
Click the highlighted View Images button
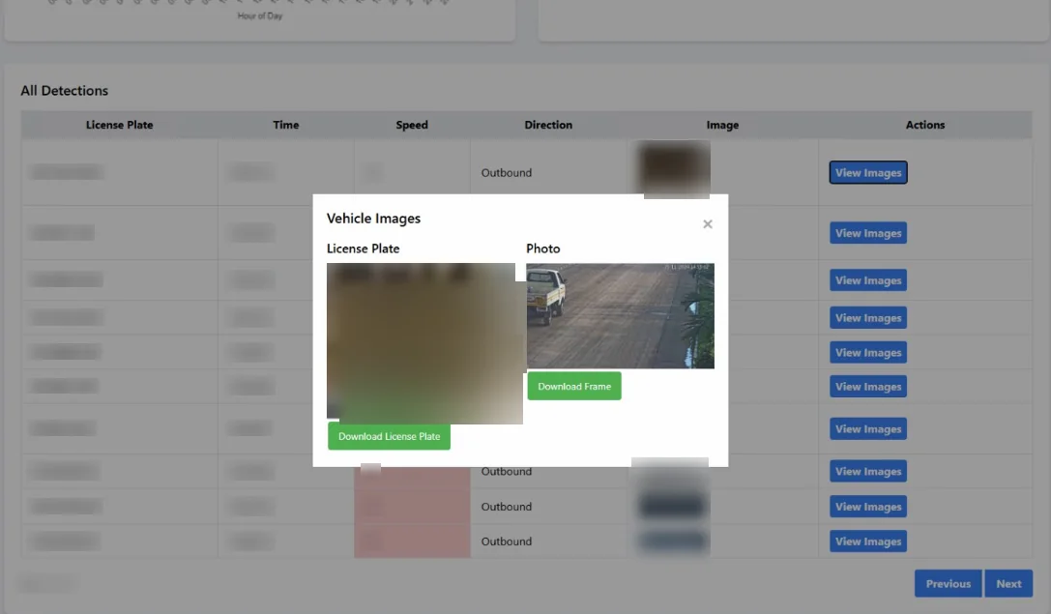(868, 172)
